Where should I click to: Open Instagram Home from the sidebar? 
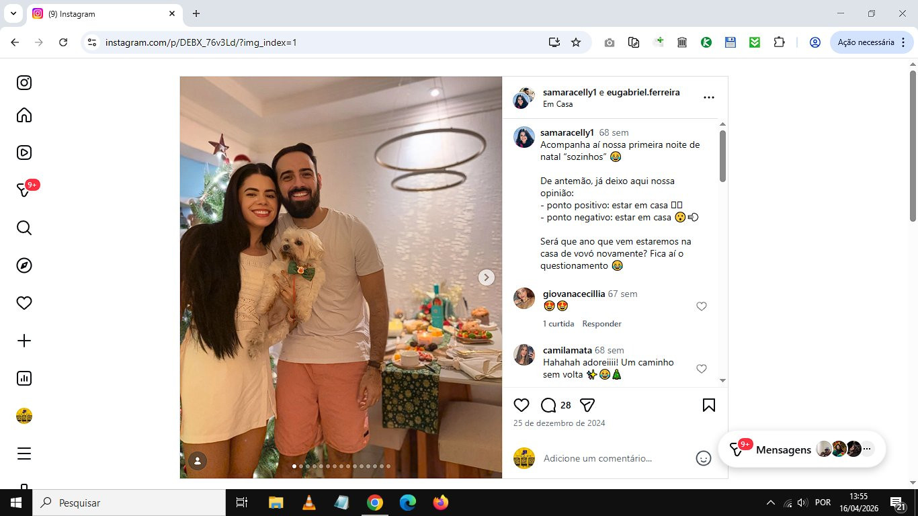(24, 116)
